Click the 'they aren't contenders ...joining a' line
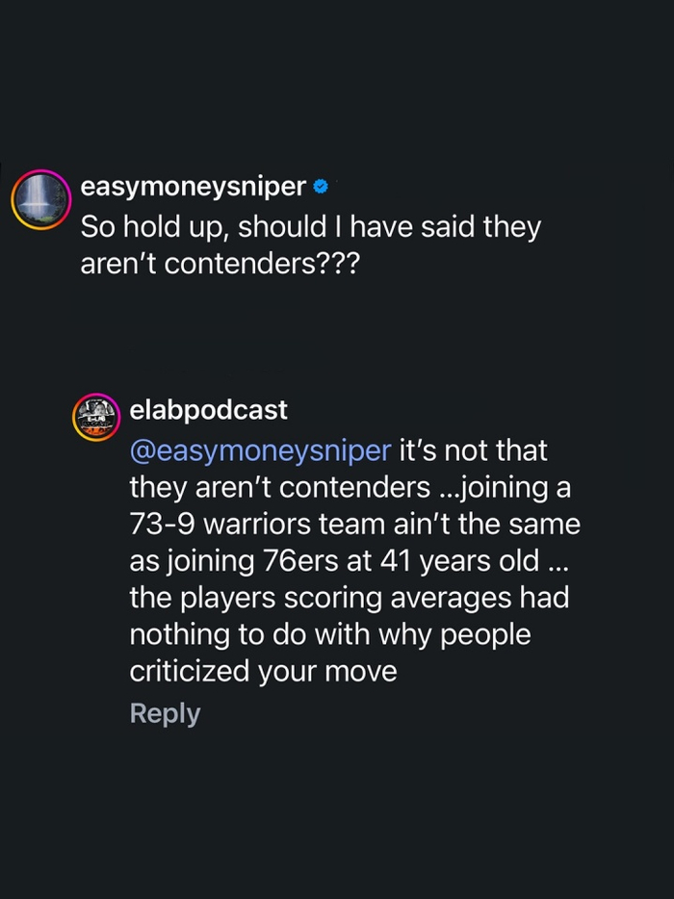The height and width of the screenshot is (899, 674). [350, 487]
